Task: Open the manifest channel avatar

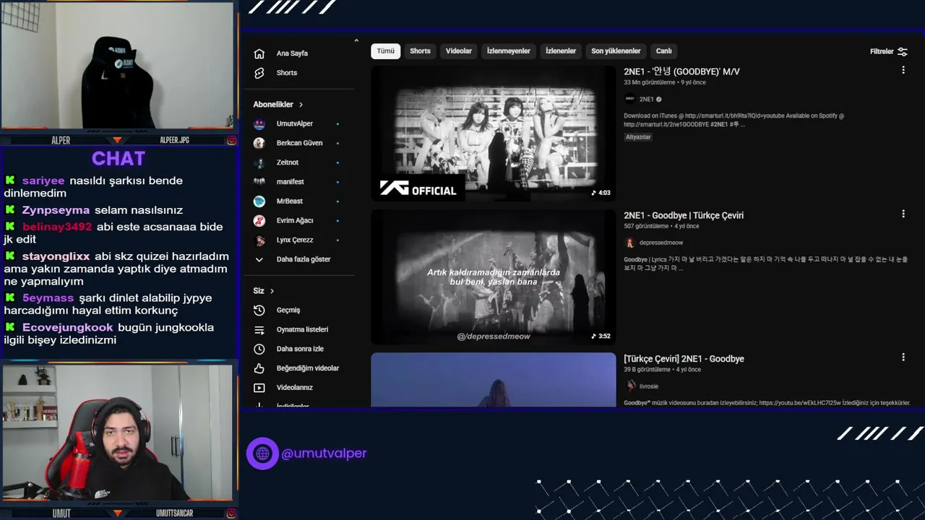Action: [x=259, y=182]
